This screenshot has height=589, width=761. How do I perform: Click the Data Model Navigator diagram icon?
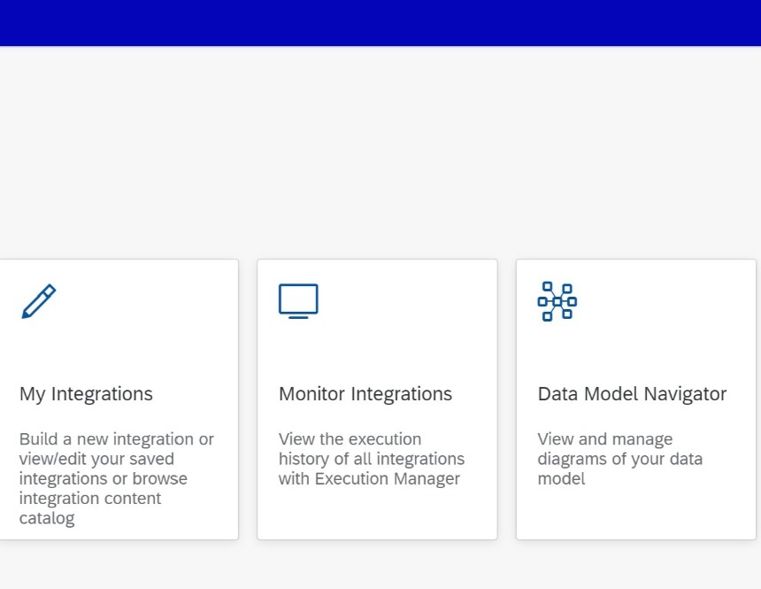click(557, 301)
